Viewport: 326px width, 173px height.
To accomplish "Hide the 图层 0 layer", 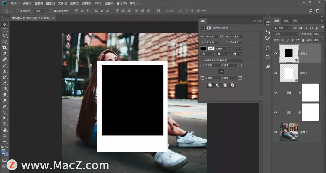I will click(x=276, y=132).
